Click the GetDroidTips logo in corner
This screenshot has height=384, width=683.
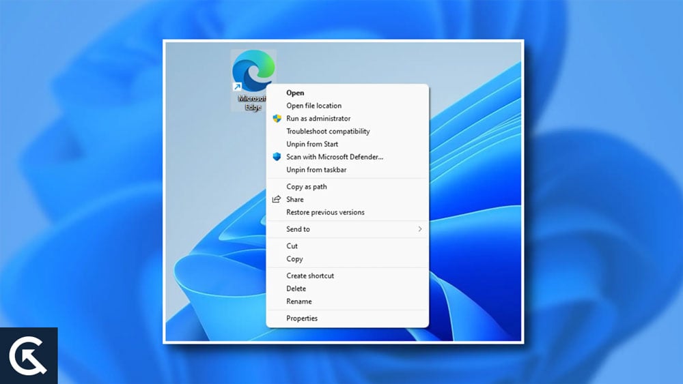tap(29, 355)
